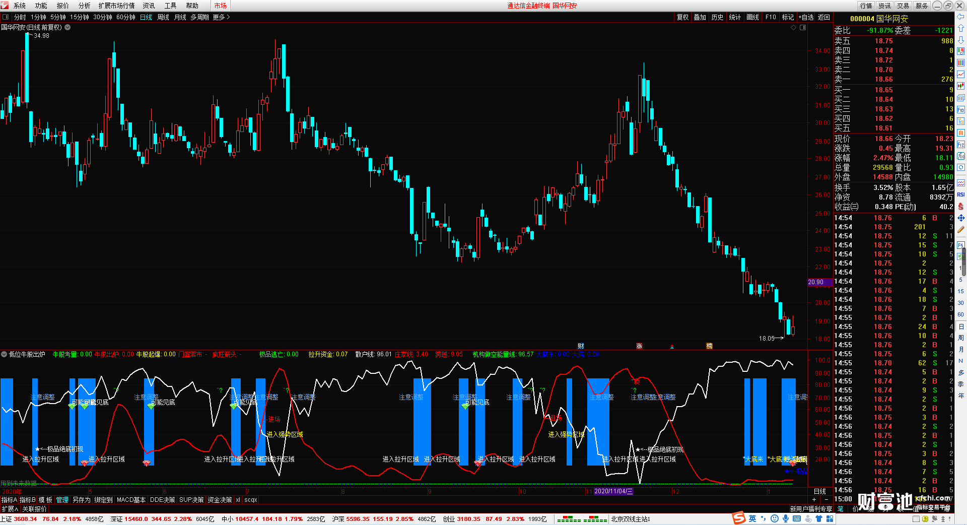Toggle the Sogou punctuation mode icon
The width and height of the screenshot is (967, 525).
click(x=764, y=518)
